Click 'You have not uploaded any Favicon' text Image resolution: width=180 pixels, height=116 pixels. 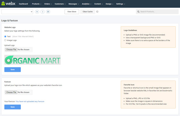[x=30, y=101]
